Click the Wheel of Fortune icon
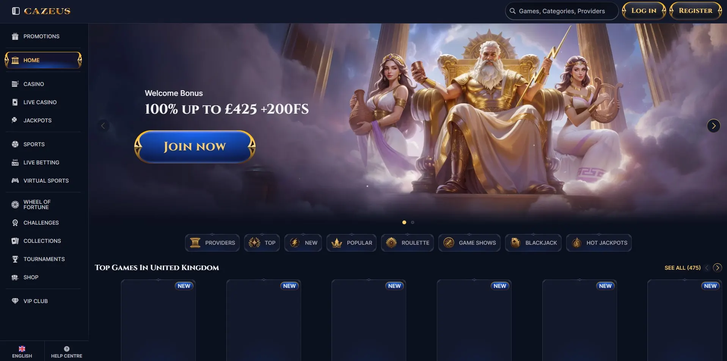The width and height of the screenshot is (727, 361). point(15,205)
